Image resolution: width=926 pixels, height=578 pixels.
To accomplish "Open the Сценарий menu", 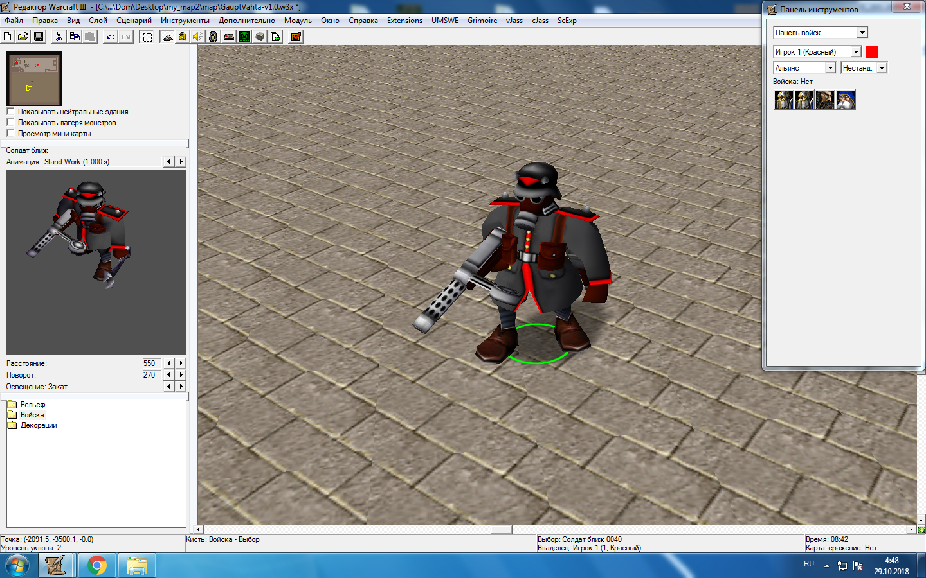I will [134, 21].
